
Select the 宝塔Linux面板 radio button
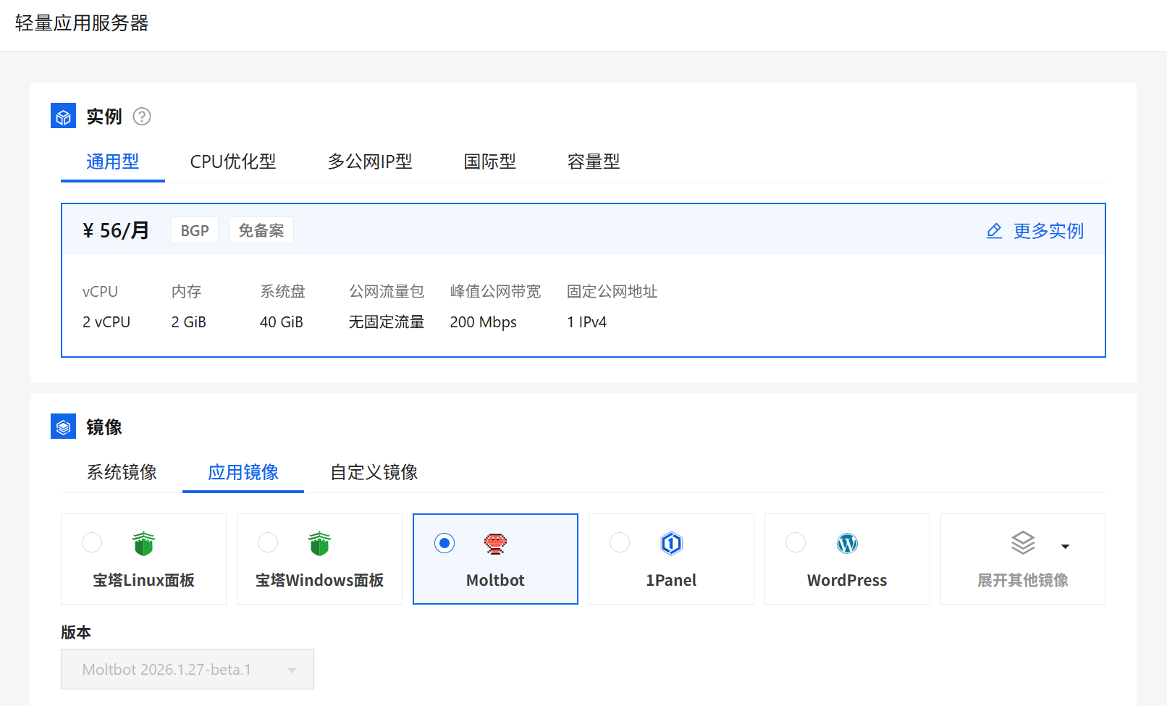tap(92, 542)
